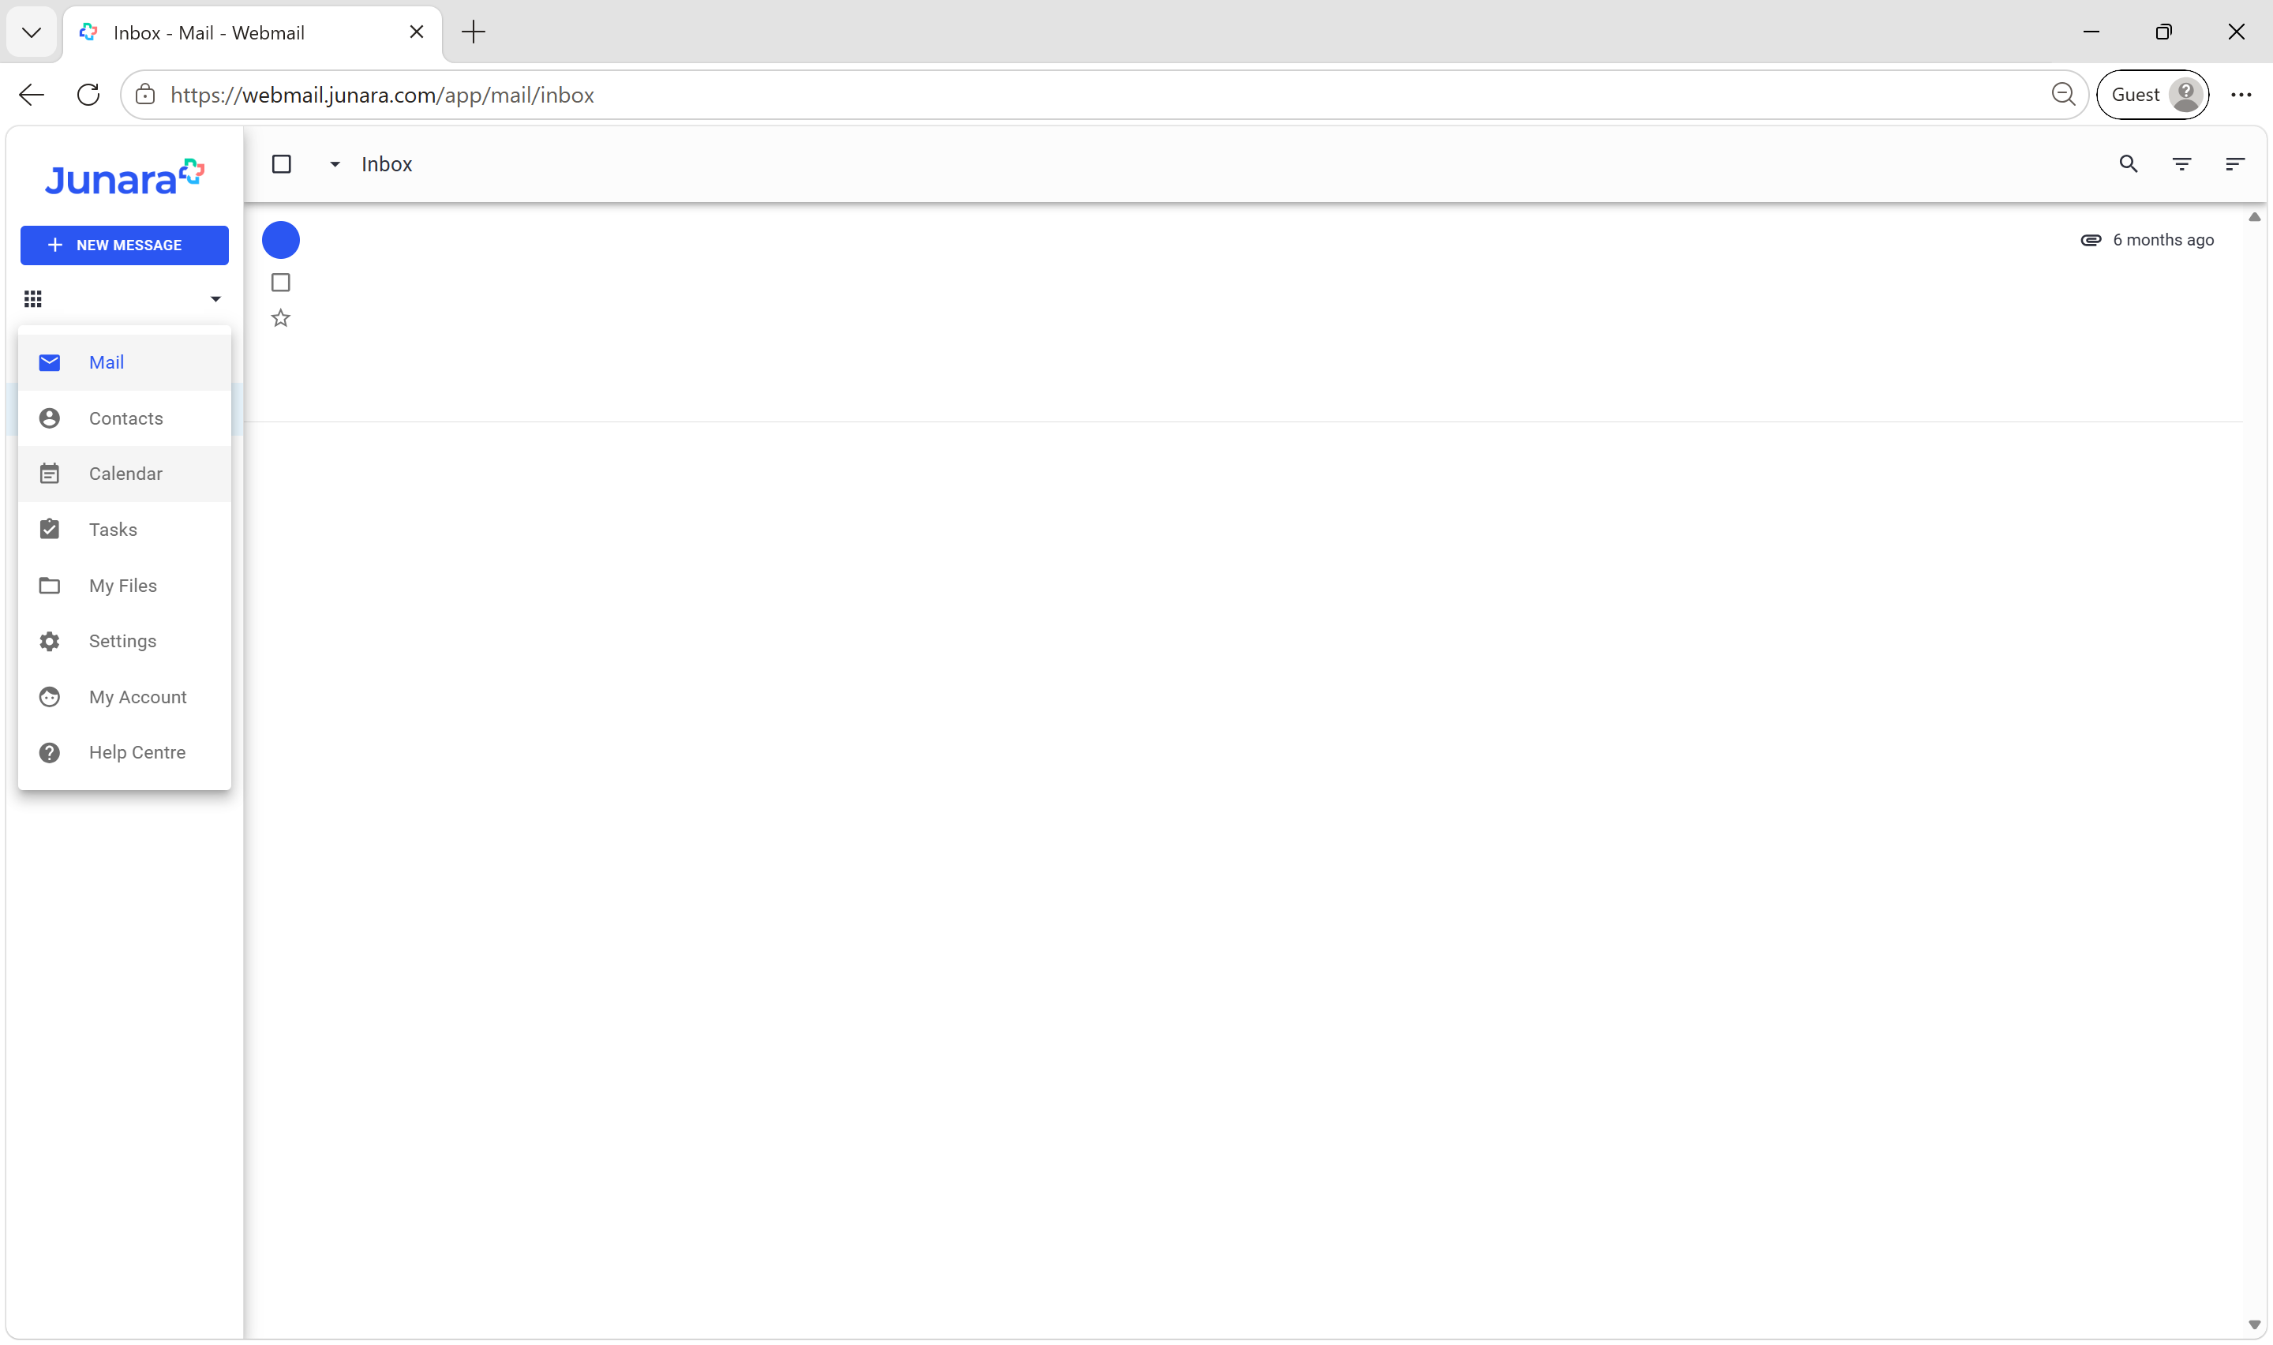Image resolution: width=2273 pixels, height=1345 pixels.
Task: Open the browser settings ellipsis menu
Action: [2241, 94]
